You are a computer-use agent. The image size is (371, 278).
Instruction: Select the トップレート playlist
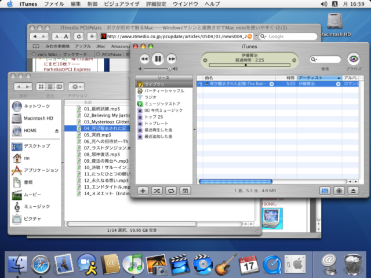164,123
